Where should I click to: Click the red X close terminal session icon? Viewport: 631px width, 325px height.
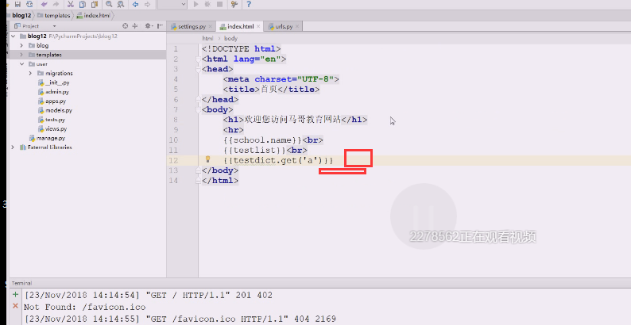15,306
